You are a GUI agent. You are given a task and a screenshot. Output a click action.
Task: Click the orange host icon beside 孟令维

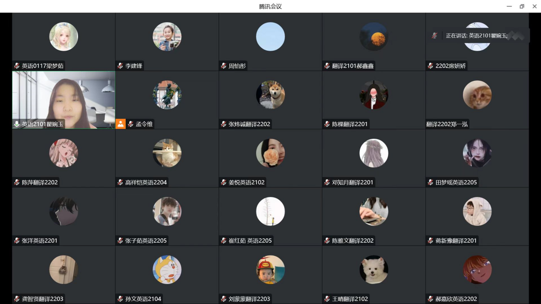pyautogui.click(x=121, y=124)
